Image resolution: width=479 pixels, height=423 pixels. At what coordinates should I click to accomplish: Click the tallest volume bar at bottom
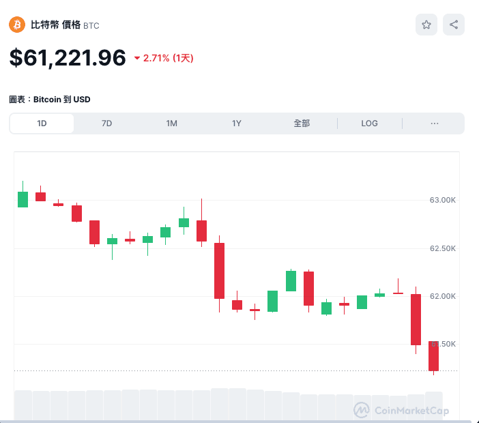[x=220, y=403]
